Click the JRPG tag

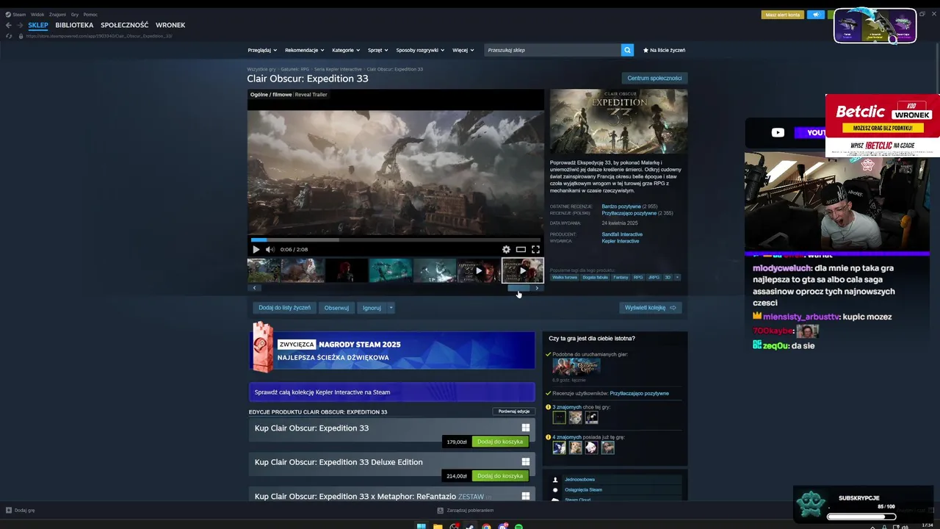(654, 278)
